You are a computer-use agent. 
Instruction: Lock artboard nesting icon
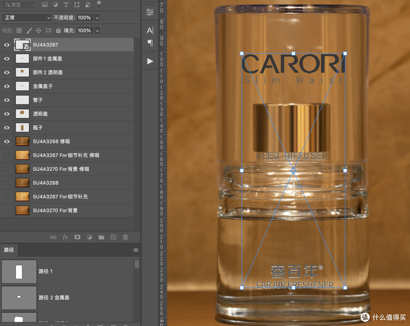click(48, 30)
